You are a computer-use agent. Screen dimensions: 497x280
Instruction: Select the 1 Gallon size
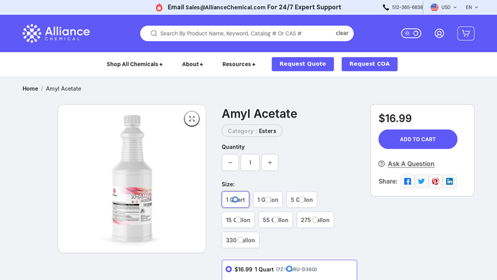[x=268, y=200]
